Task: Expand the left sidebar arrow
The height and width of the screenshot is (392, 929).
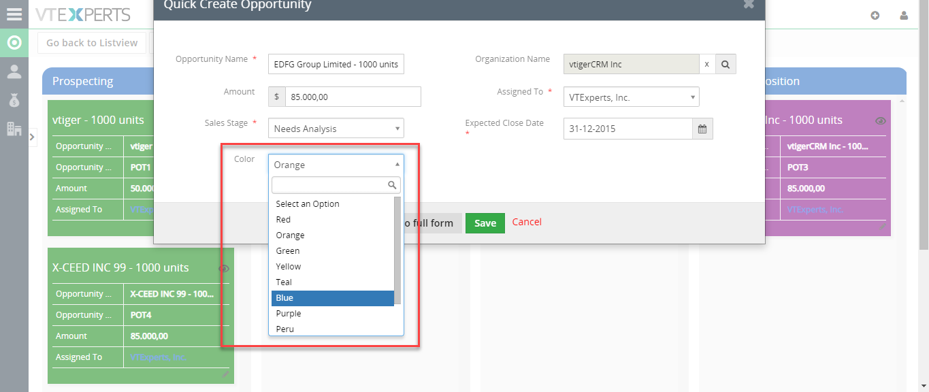Action: point(33,137)
